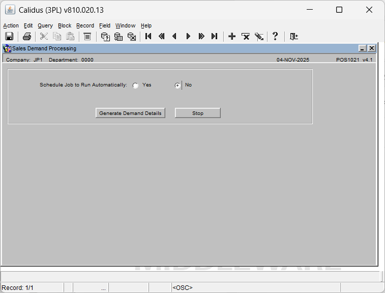Click the Enter Query toolbar icon
The width and height of the screenshot is (385, 293).
pyautogui.click(x=105, y=36)
